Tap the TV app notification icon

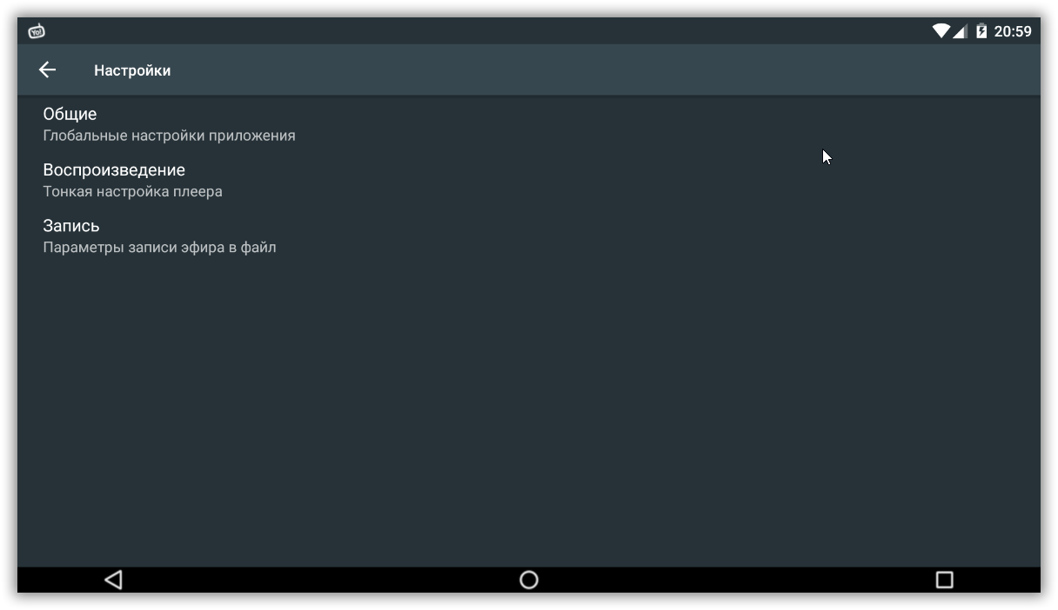click(37, 32)
